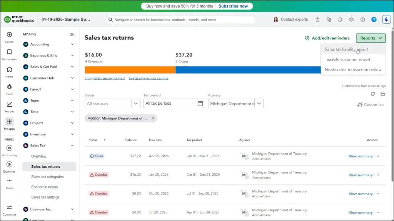The width and height of the screenshot is (394, 221).
Task: Remove the Michigan agency filter chip
Action: click(x=153, y=118)
